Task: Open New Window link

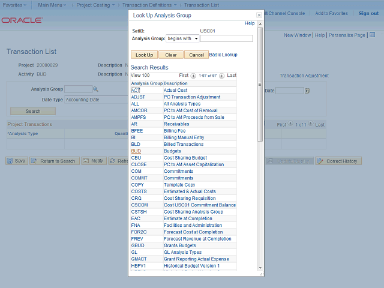Action: [x=297, y=35]
